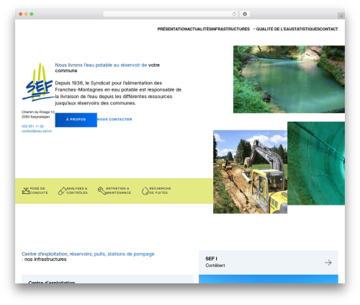
Task: Click the À propos button
Action: coord(76,120)
